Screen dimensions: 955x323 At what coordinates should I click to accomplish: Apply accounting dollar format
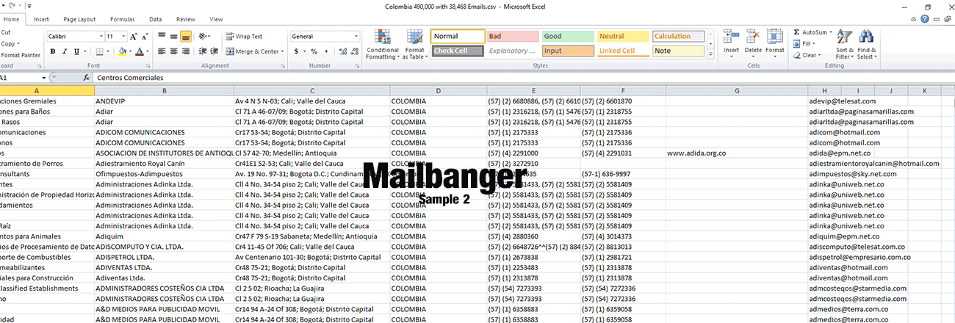pos(296,51)
